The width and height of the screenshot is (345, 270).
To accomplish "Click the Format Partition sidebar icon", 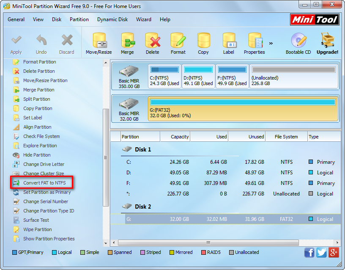I will pos(16,62).
